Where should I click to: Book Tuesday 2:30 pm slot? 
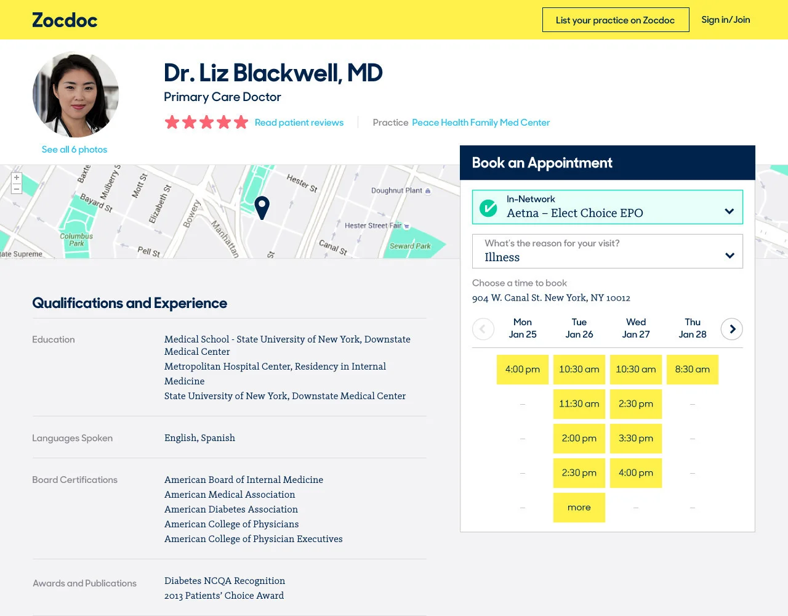click(579, 473)
